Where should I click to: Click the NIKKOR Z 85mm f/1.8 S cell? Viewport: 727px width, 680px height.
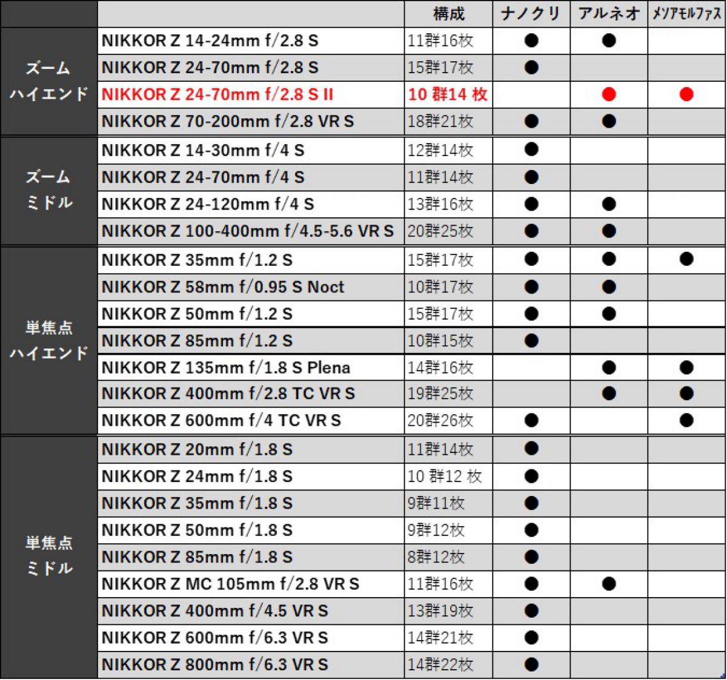(251, 557)
